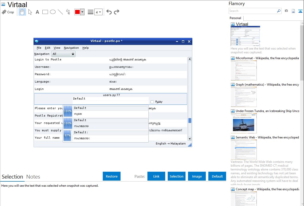The image size is (304, 206).
Task: Click the Virtaal app icon in its title bar
Action: tap(37, 41)
